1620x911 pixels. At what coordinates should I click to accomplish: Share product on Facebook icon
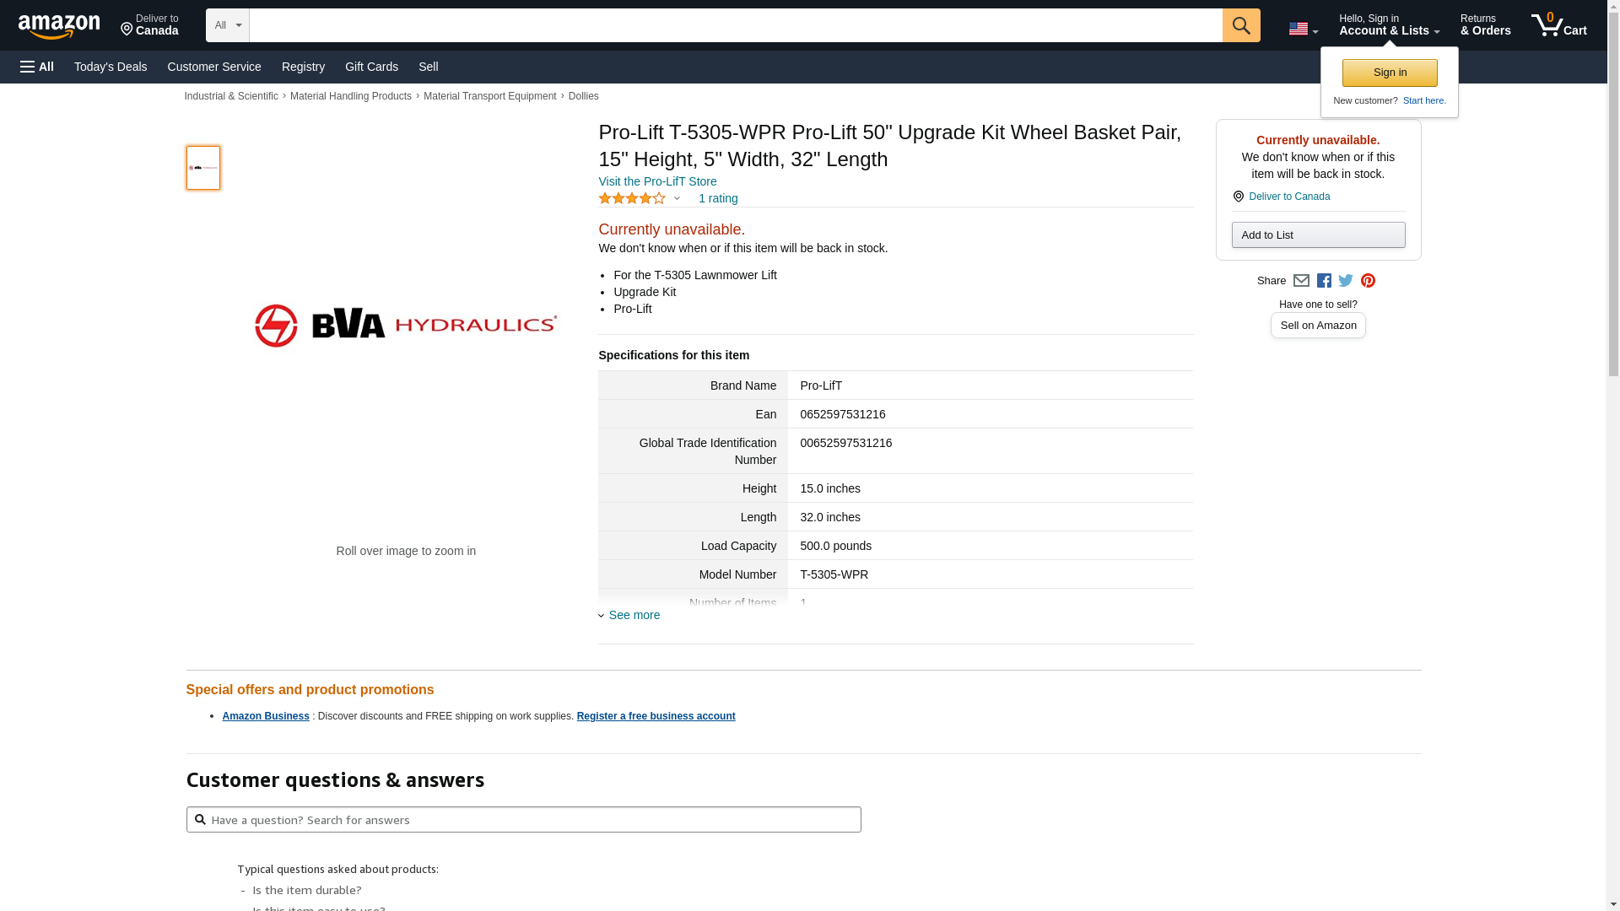(x=1324, y=281)
